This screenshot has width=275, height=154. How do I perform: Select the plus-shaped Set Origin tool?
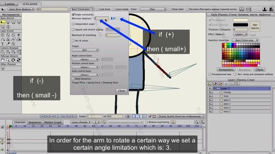[x=19, y=35]
